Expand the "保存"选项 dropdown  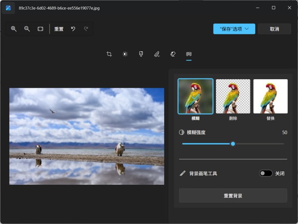click(234, 29)
